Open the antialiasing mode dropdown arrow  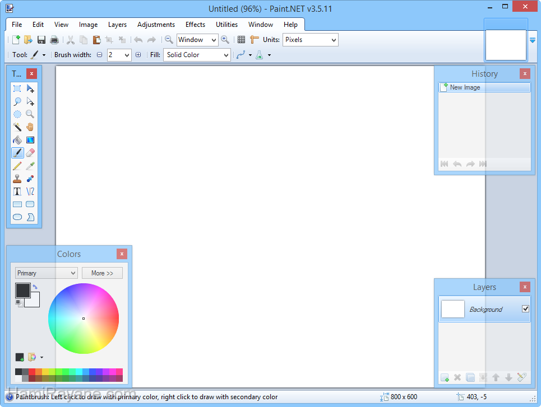tap(250, 55)
